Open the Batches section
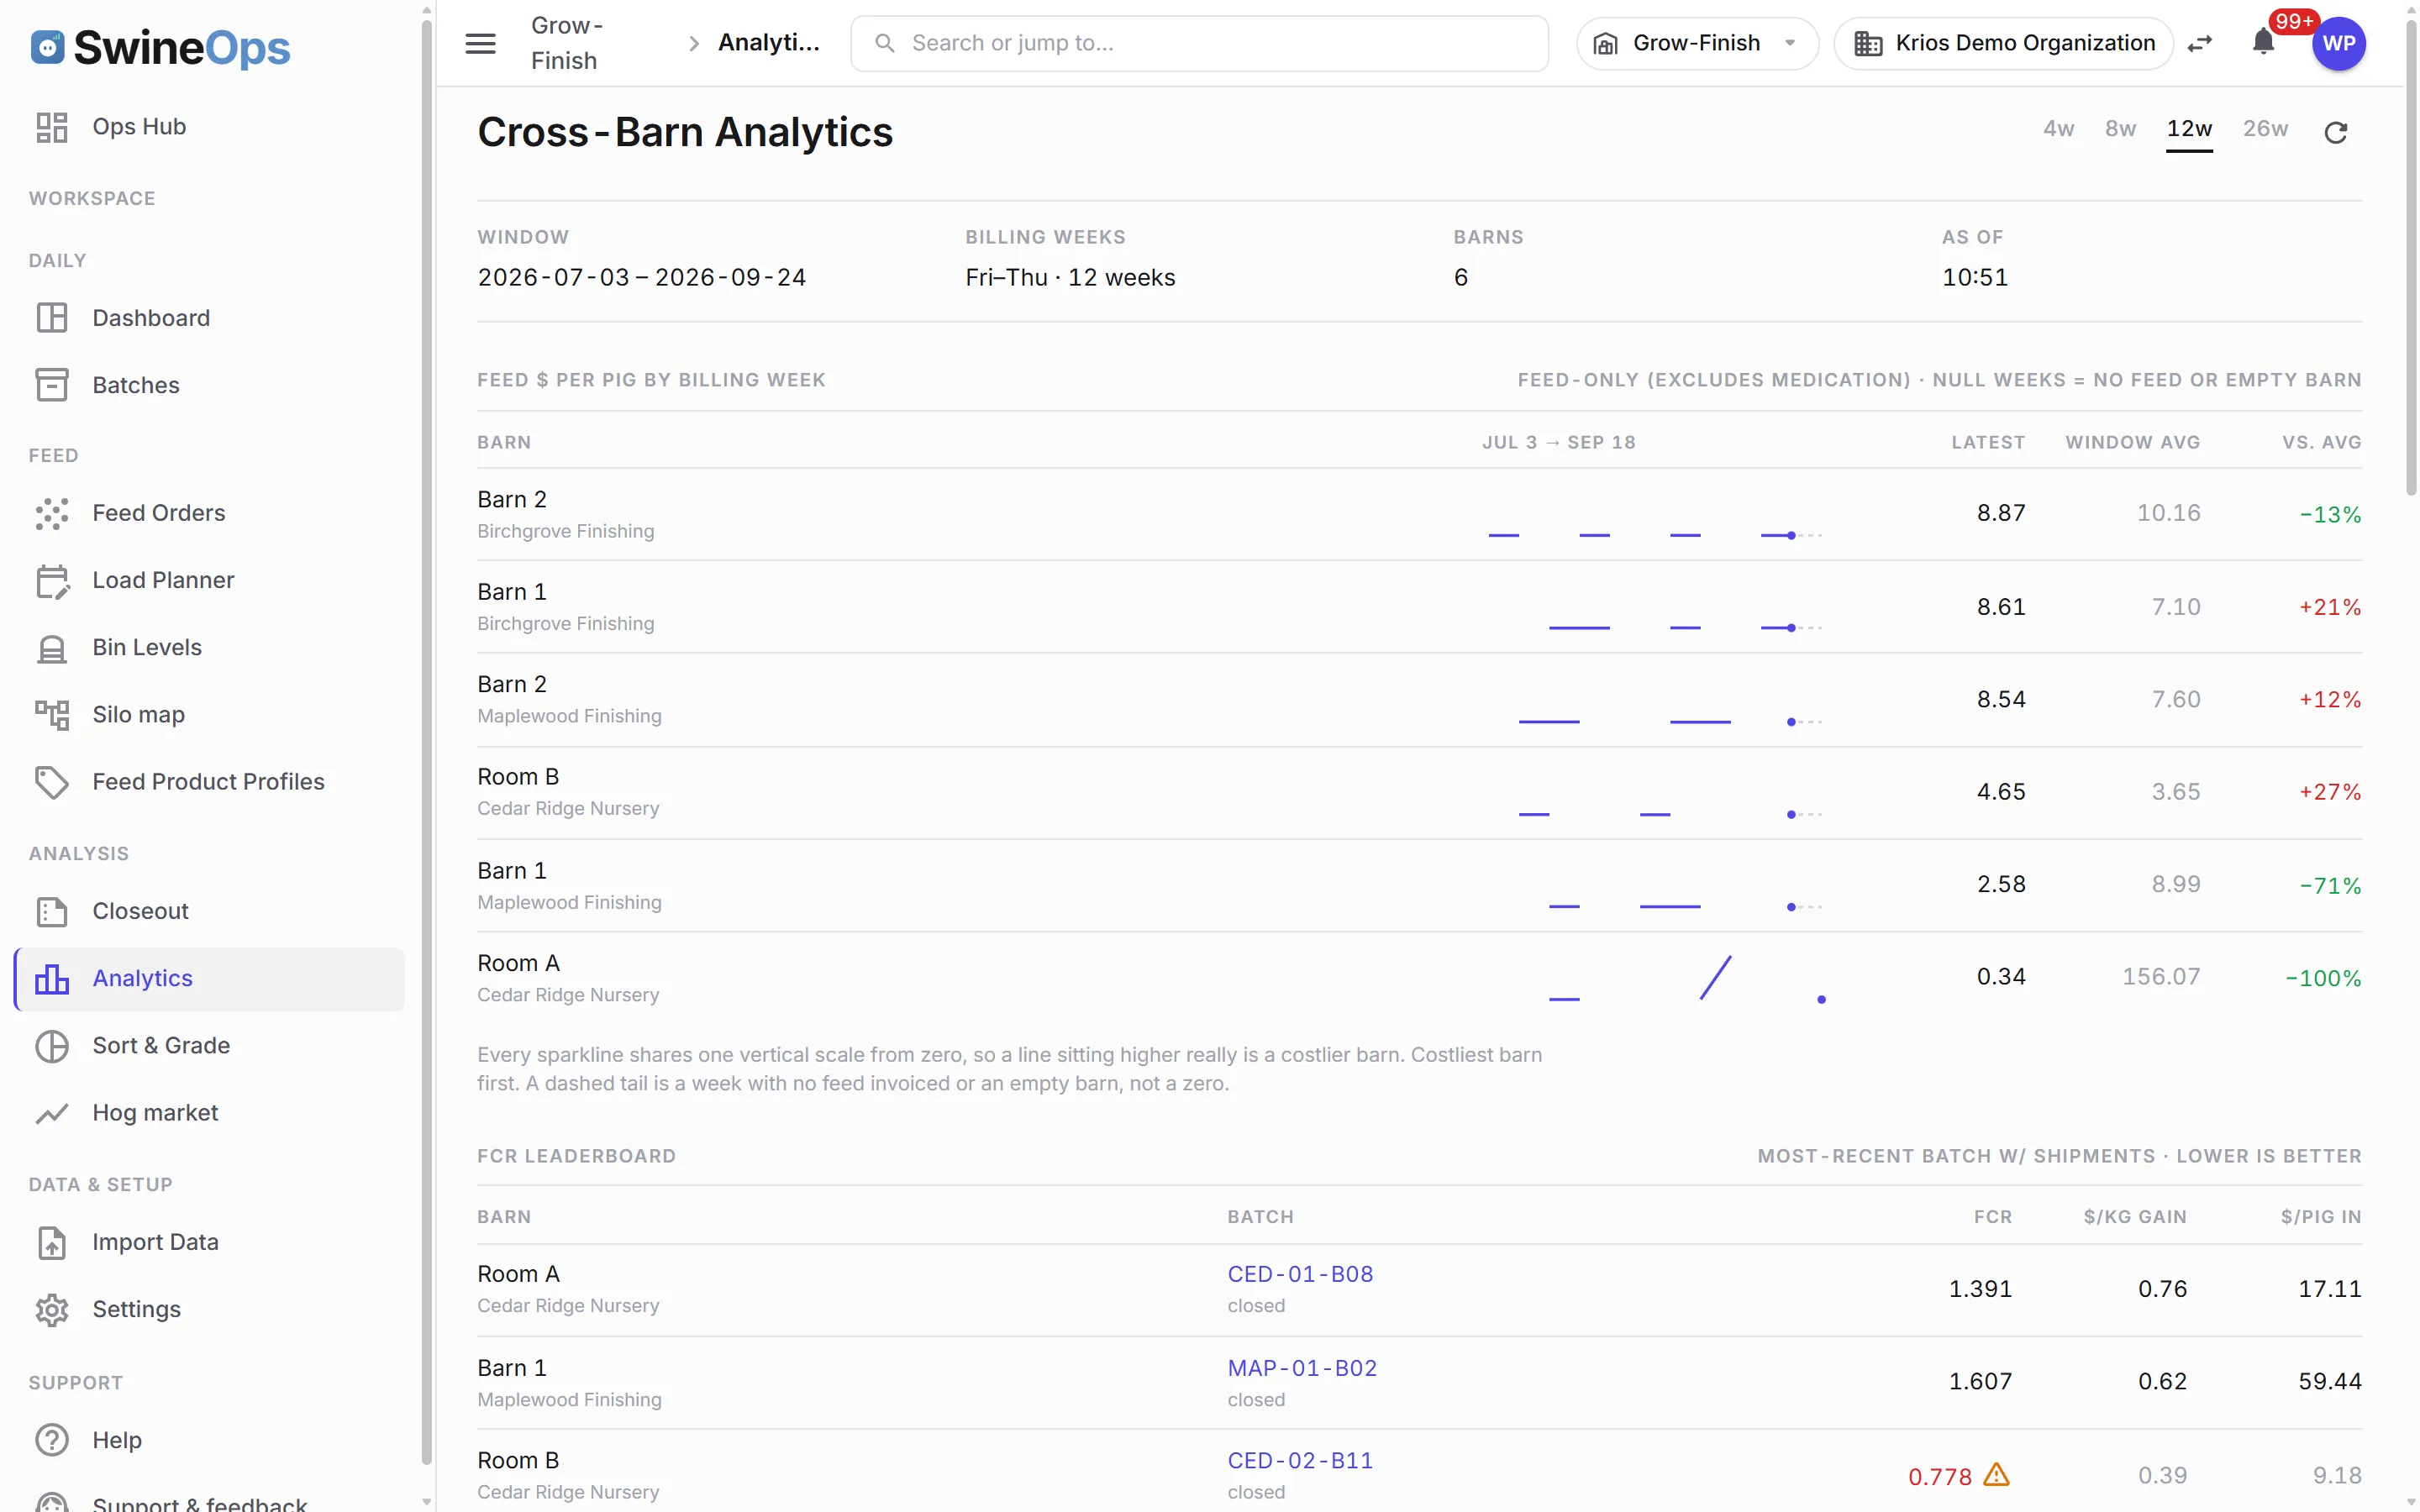Image resolution: width=2420 pixels, height=1512 pixels. point(209,385)
